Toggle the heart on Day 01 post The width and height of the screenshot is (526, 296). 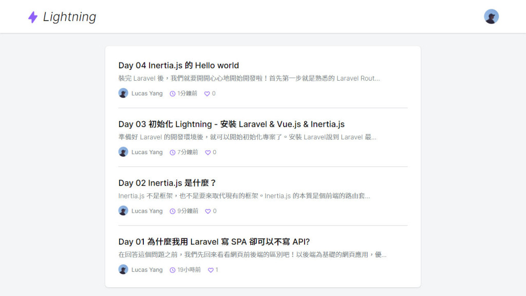coord(211,270)
